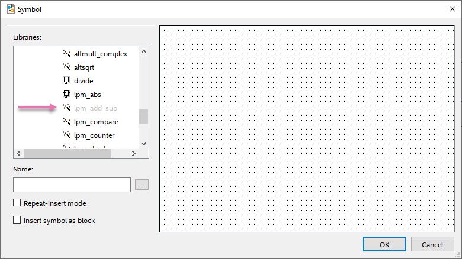Open the browse ellipsis button
The height and width of the screenshot is (259, 462).
[142, 185]
